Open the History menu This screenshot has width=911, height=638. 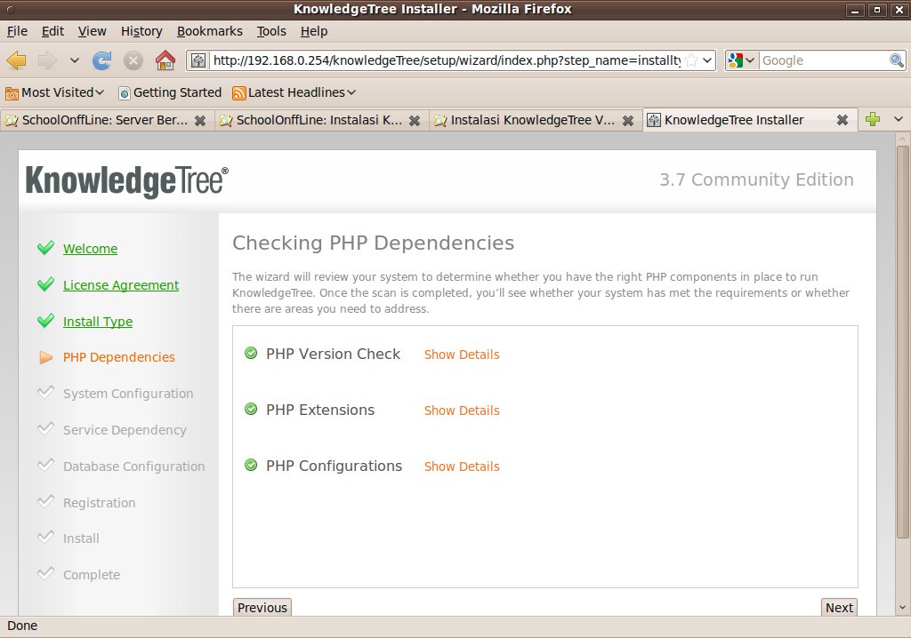pyautogui.click(x=141, y=31)
